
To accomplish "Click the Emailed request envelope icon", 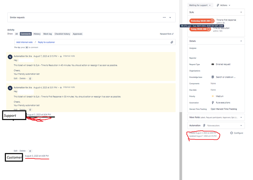I will 213,64.
